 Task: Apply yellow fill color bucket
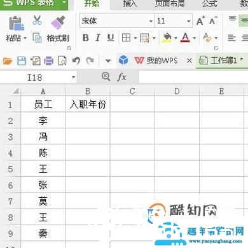167,38
